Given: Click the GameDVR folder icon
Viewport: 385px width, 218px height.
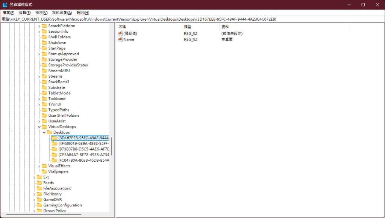Looking at the screenshot, I should point(39,200).
